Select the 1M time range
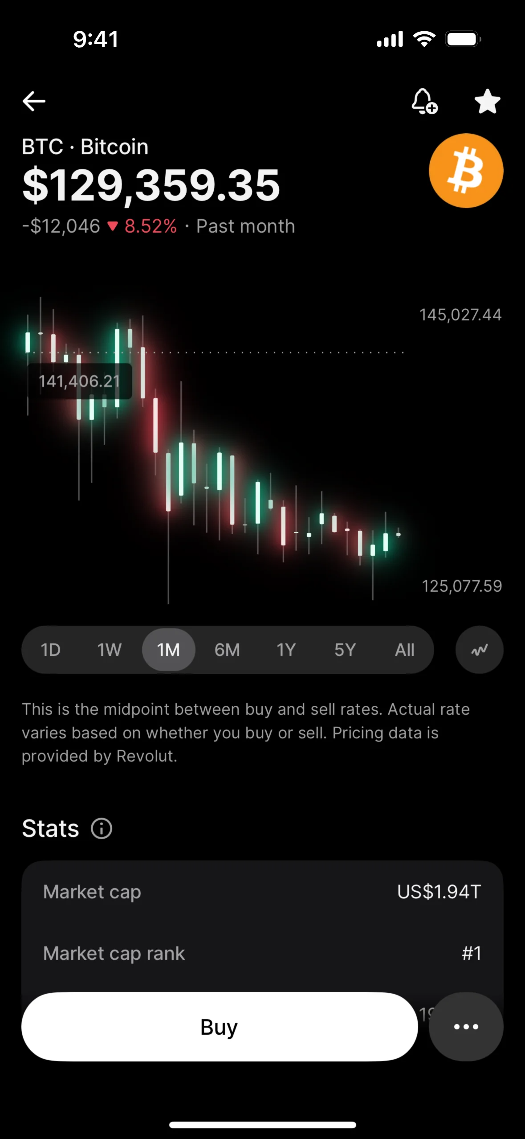 pos(168,650)
